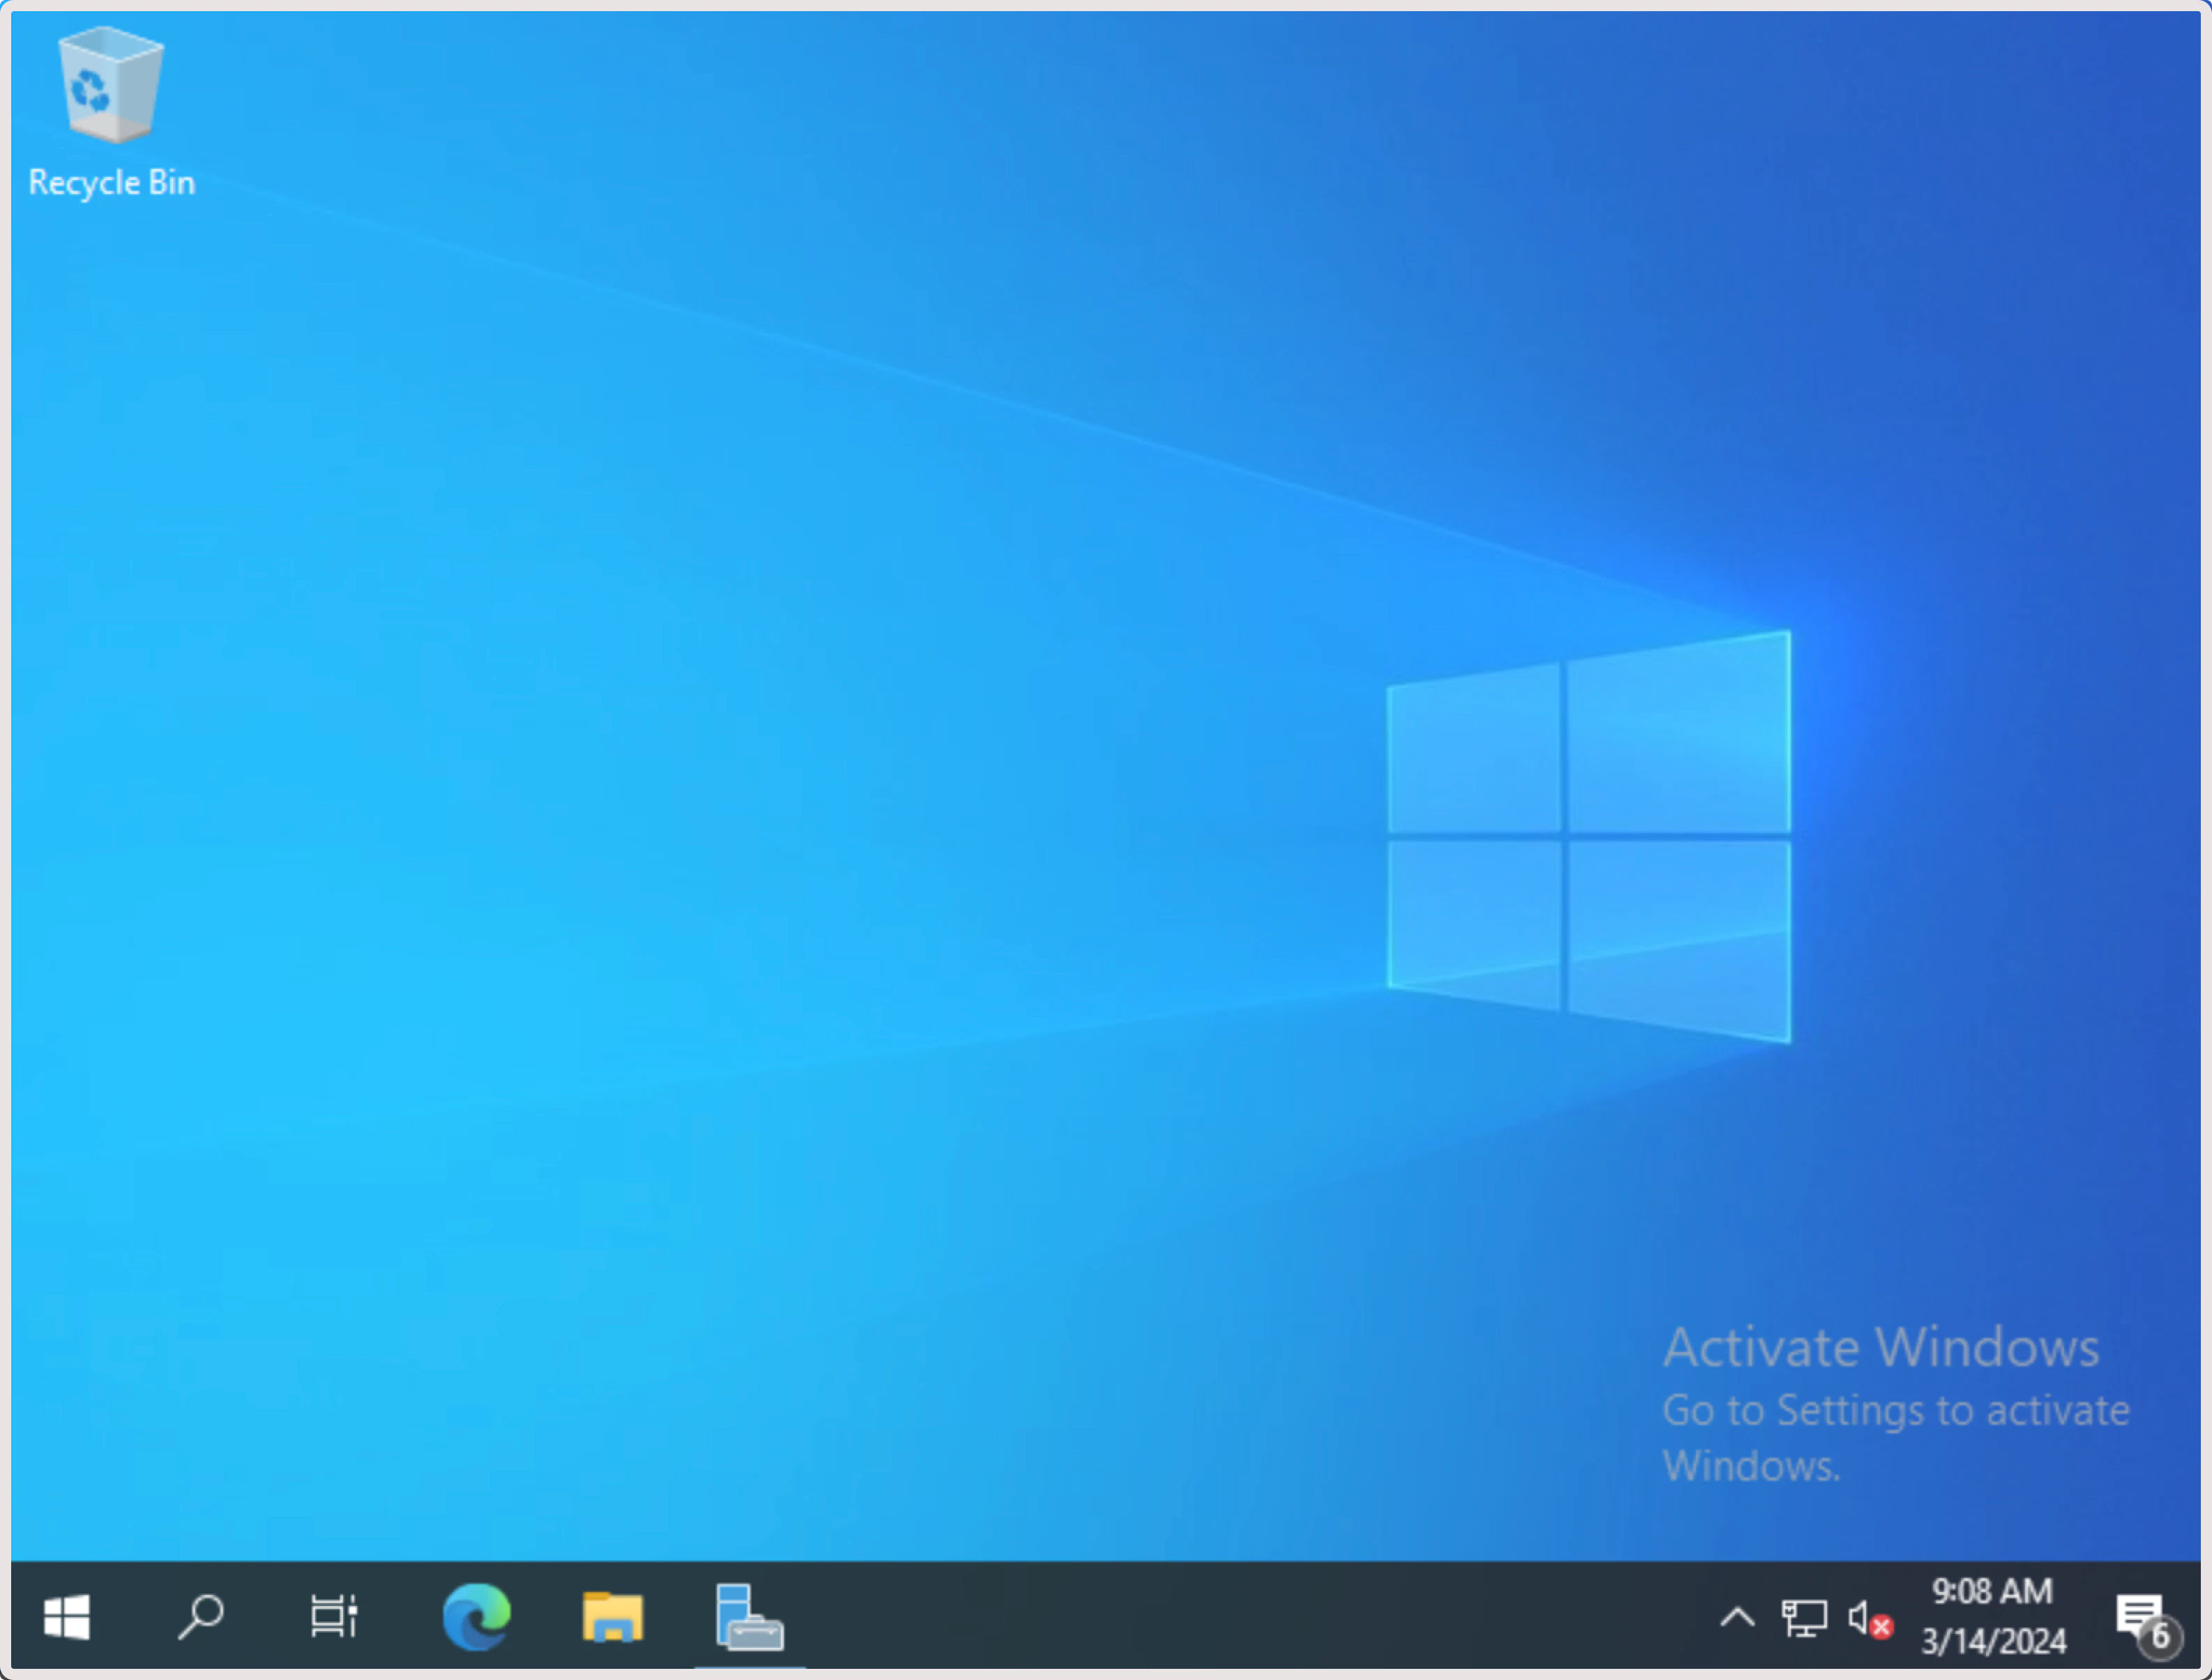Open Windows Search
Viewport: 2212px width, 1680px height.
click(x=199, y=1617)
